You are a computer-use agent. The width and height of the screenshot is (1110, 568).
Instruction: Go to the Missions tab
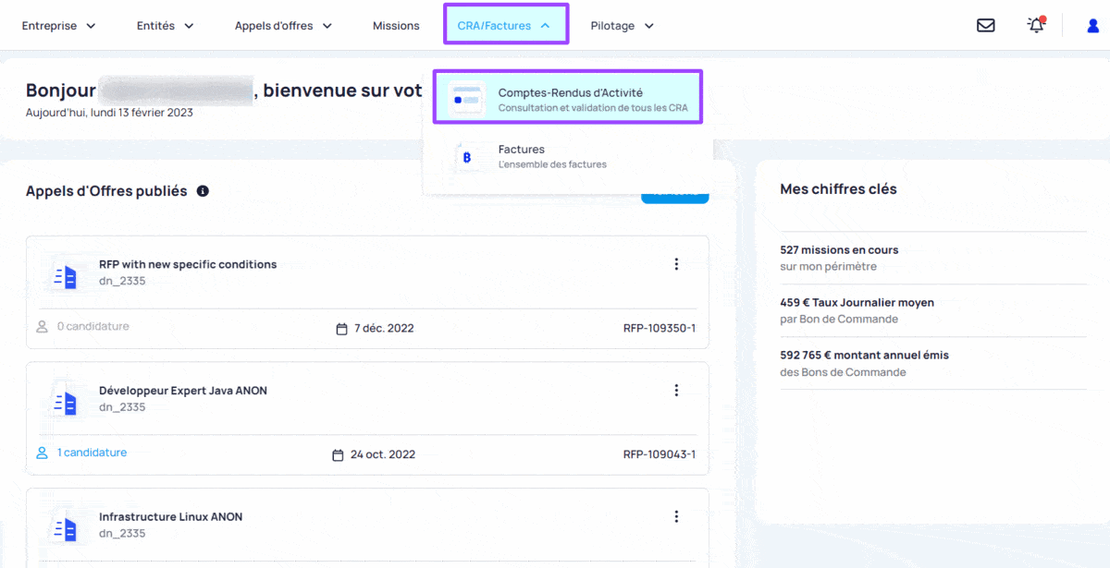pos(396,26)
